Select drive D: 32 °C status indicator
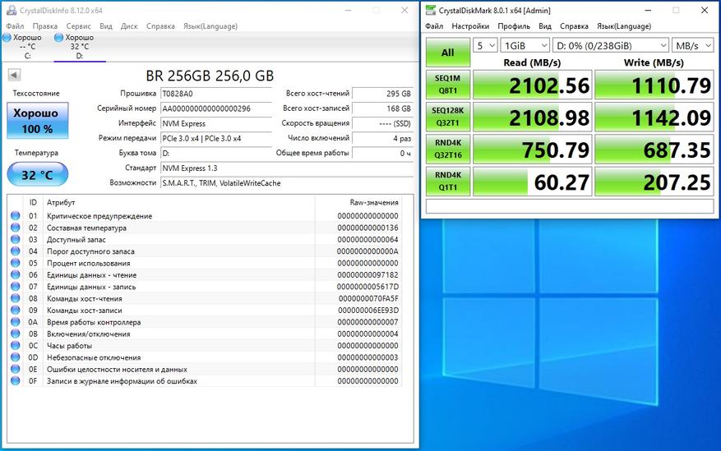 coord(78,46)
